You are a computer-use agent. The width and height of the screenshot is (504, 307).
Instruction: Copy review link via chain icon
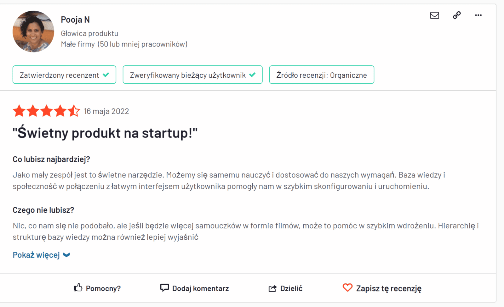457,15
